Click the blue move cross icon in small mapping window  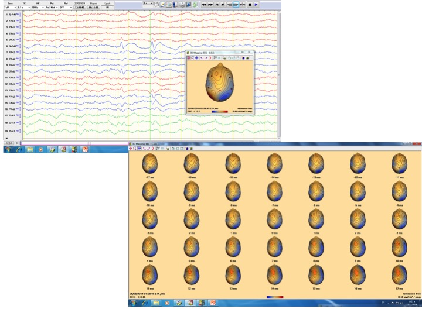point(196,57)
